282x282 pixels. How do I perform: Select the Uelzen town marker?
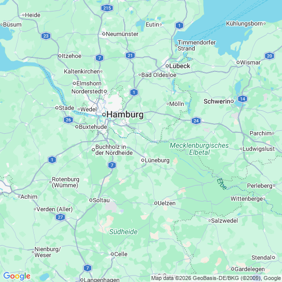click(x=156, y=203)
